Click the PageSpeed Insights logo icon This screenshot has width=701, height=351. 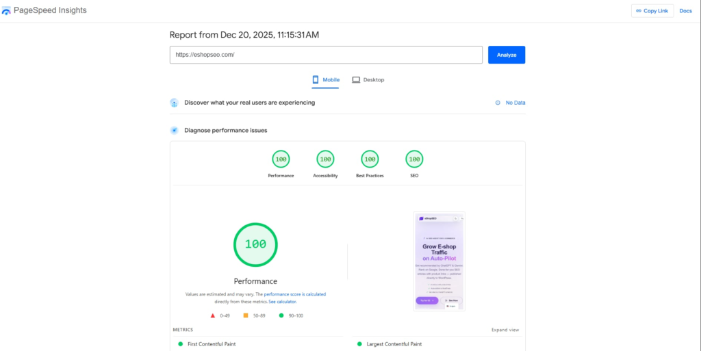pyautogui.click(x=7, y=11)
